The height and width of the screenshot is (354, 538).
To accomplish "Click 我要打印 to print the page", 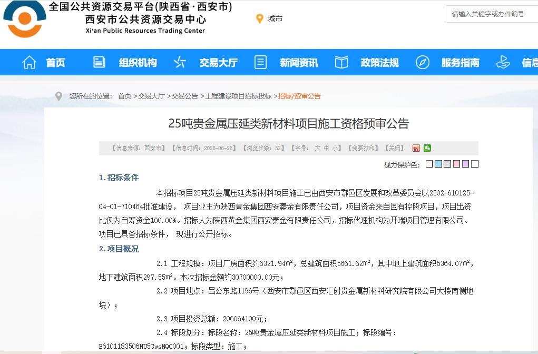I will coord(363,148).
